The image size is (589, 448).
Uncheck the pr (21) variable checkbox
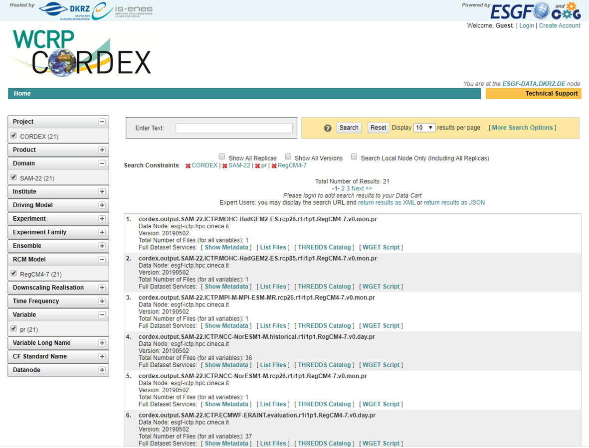[x=13, y=328]
